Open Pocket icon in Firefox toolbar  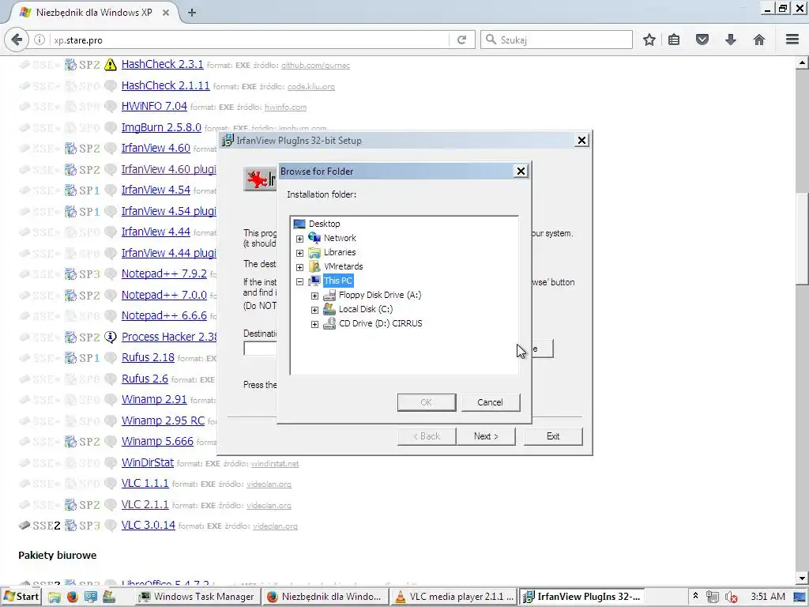point(702,40)
